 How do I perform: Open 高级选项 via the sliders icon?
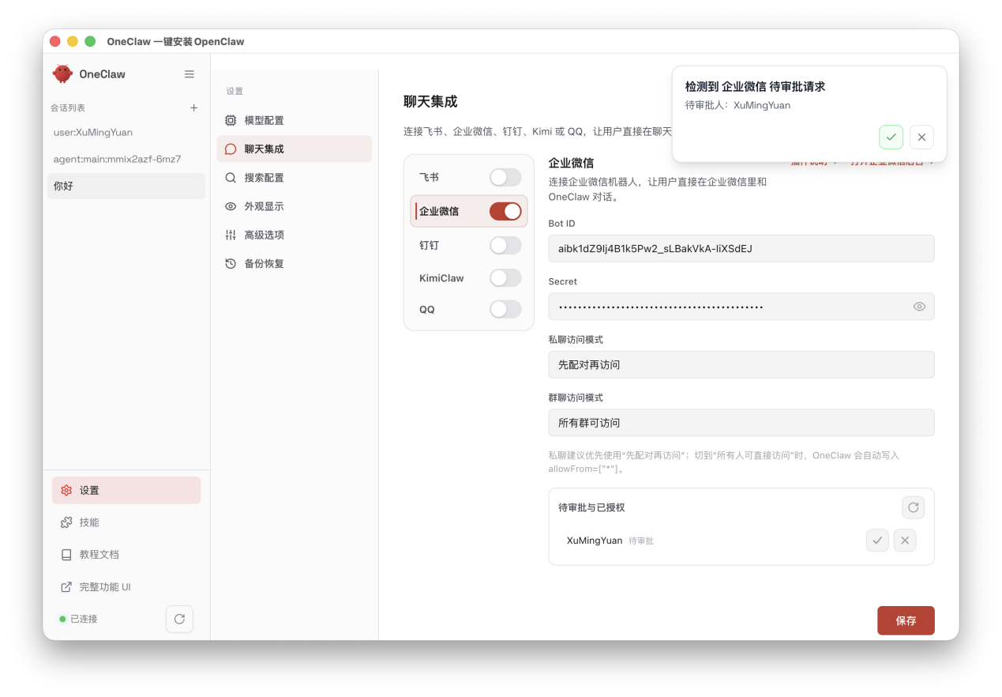[230, 234]
